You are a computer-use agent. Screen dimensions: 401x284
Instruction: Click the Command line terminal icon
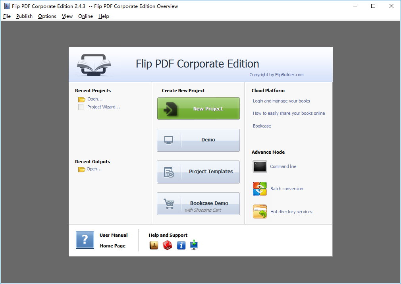point(260,166)
